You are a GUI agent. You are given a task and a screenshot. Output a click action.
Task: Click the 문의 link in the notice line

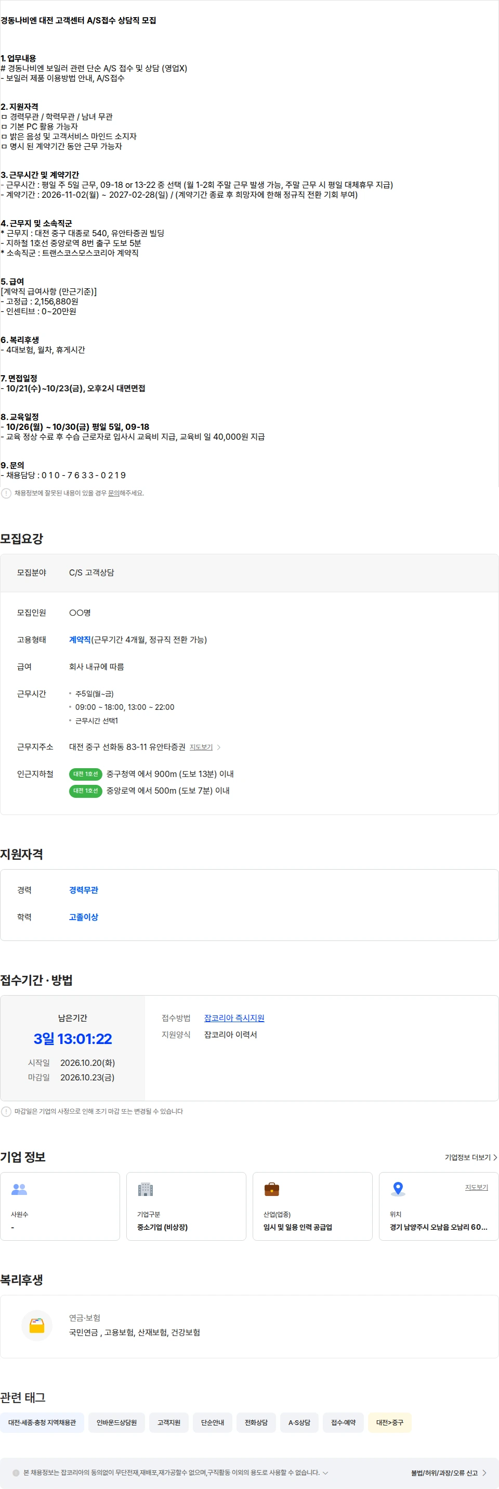[x=113, y=493]
